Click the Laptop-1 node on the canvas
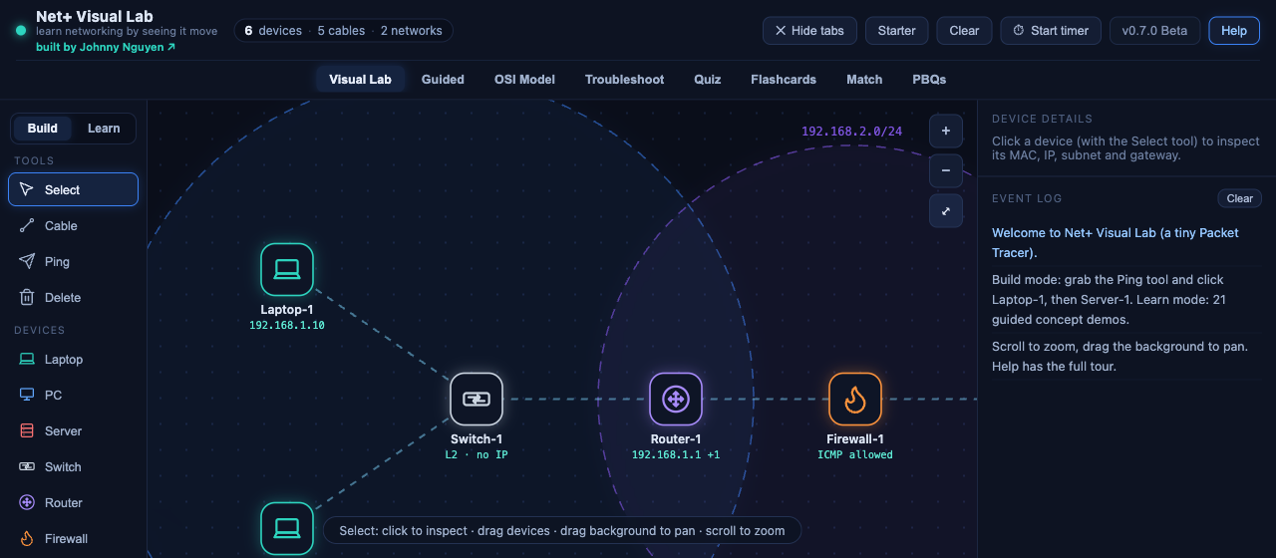 [x=287, y=270]
